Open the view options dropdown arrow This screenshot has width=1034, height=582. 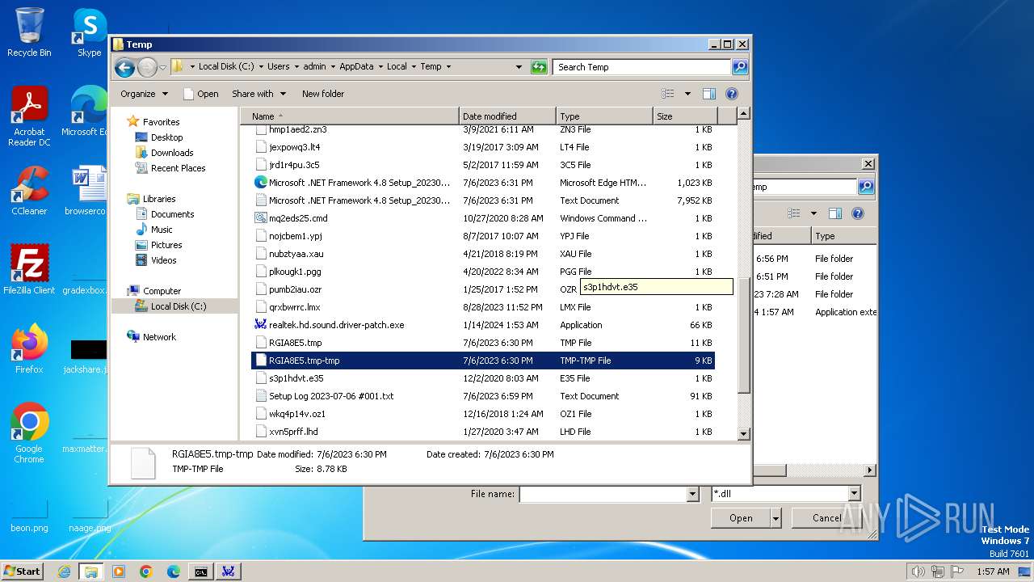687,94
